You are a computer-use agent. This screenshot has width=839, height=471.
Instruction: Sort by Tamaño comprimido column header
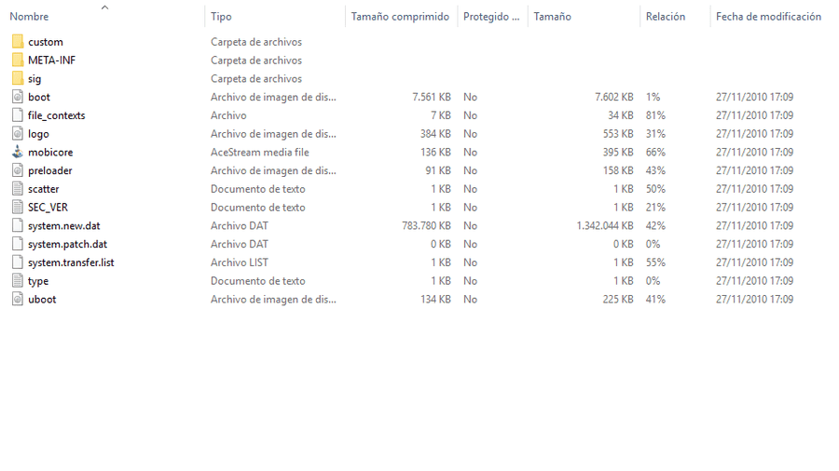(400, 17)
